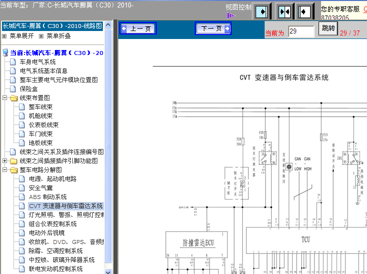Click the TCU block in diagram
Screen dimensions: 367x274
pyautogui.click(x=306, y=239)
